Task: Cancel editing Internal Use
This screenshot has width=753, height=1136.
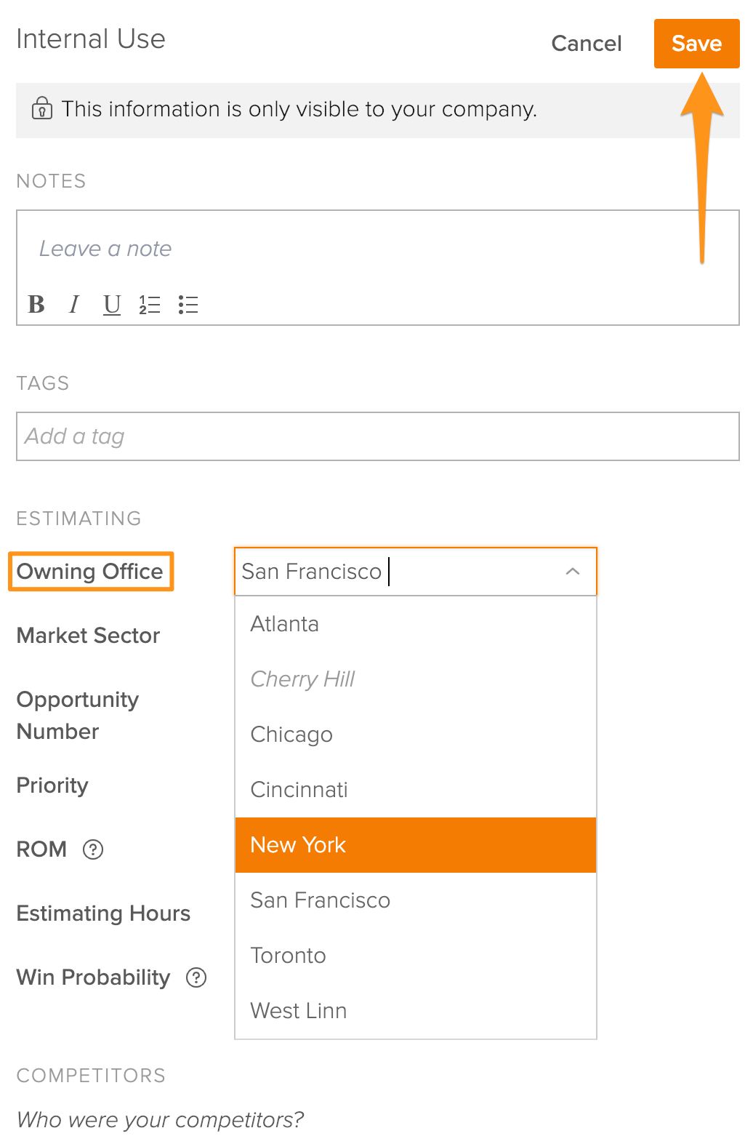Action: pyautogui.click(x=586, y=44)
